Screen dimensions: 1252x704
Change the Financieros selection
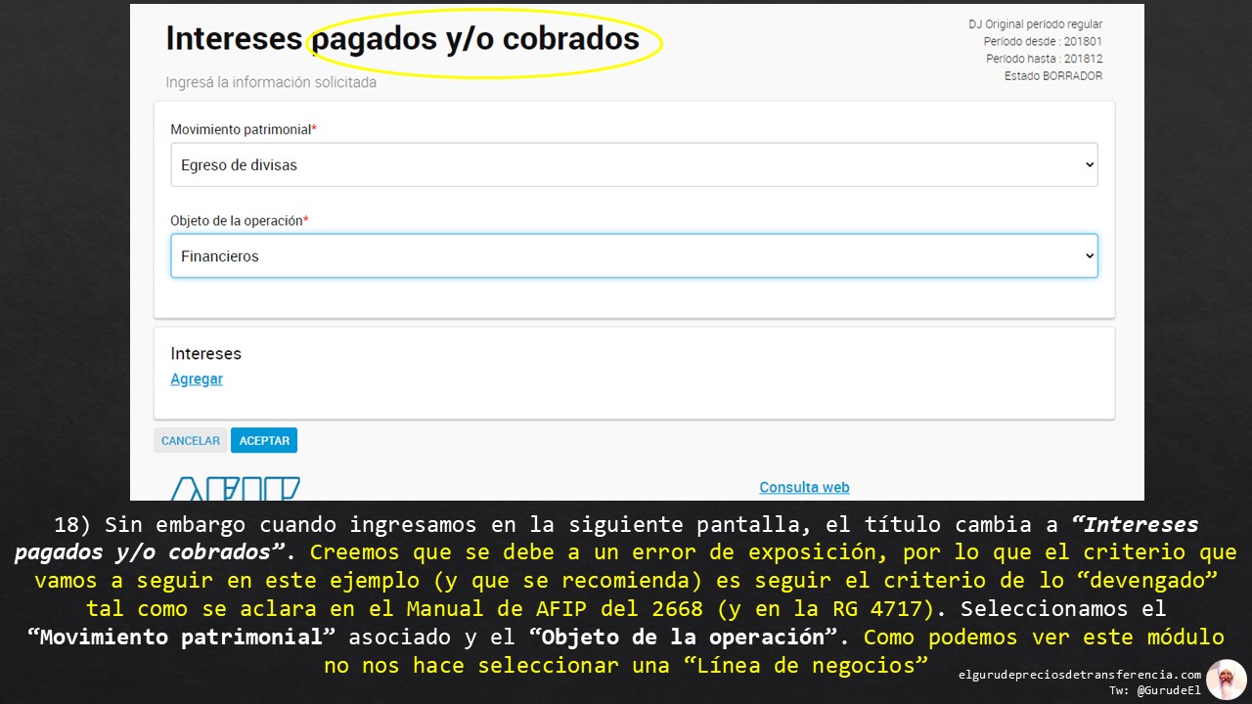[x=634, y=255]
